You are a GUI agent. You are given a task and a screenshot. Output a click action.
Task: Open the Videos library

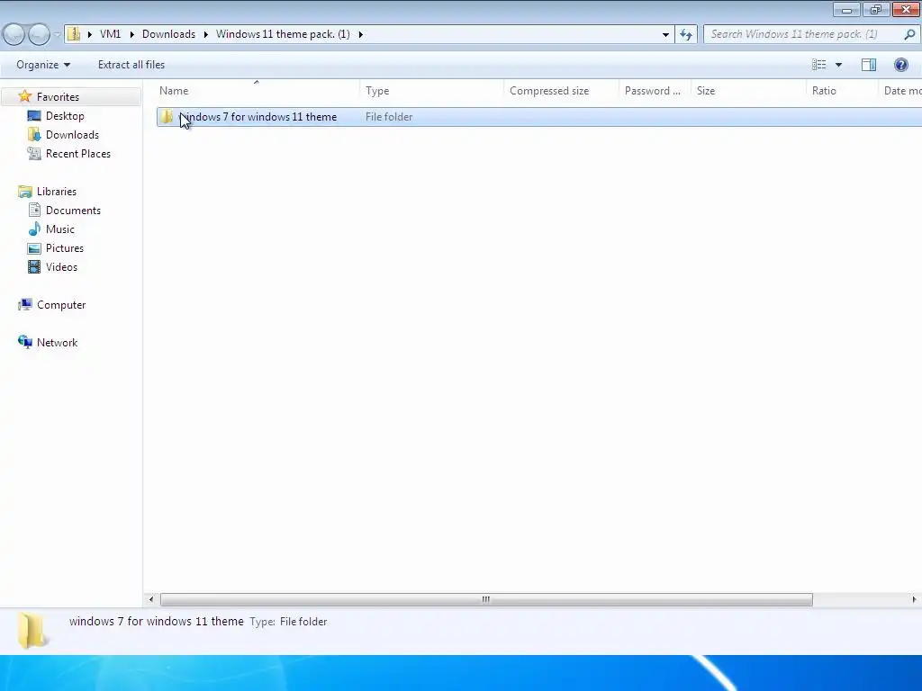point(61,266)
